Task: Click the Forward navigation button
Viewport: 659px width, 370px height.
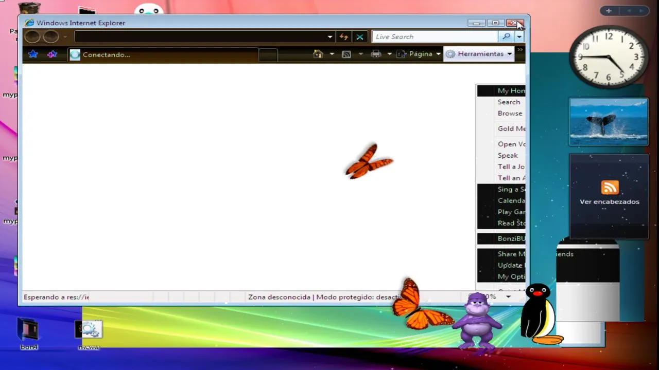Action: (x=50, y=36)
